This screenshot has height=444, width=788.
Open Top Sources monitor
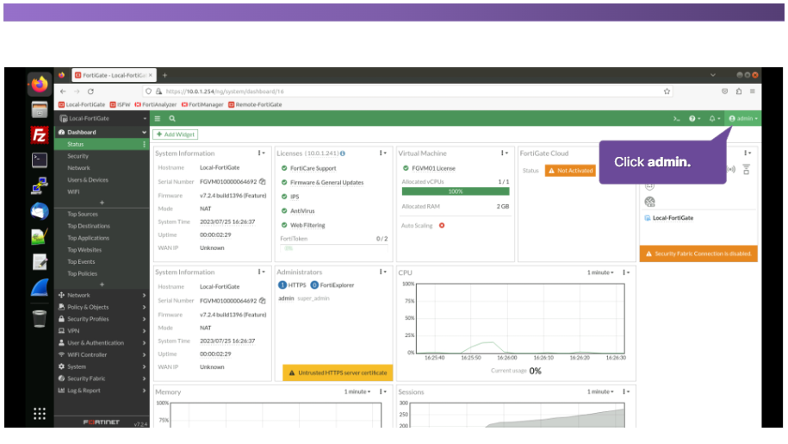coord(83,214)
